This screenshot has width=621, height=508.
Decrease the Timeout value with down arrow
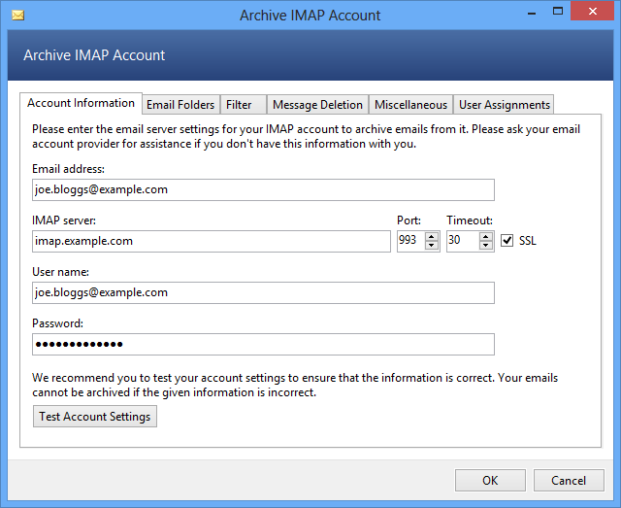[486, 246]
